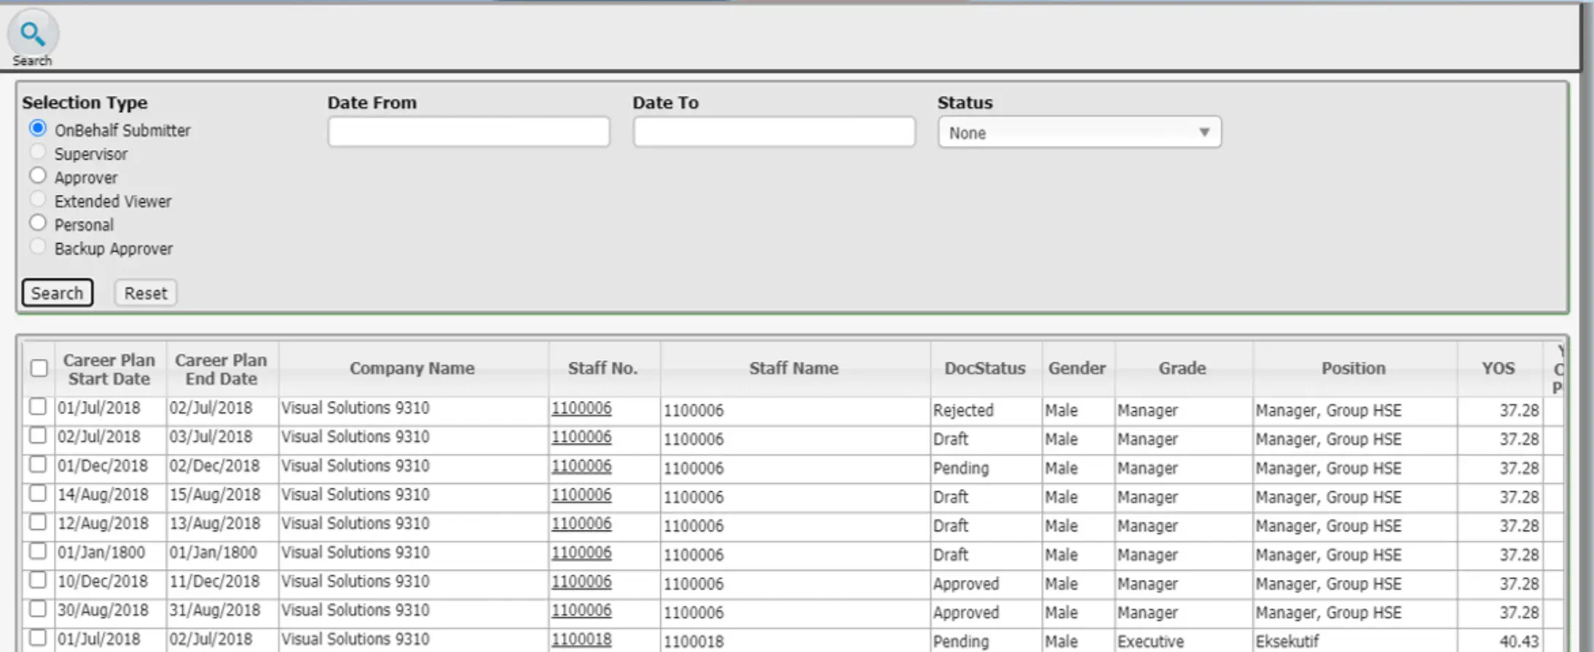1594x652 pixels.
Task: Click the Company Name column header
Action: pyautogui.click(x=412, y=369)
